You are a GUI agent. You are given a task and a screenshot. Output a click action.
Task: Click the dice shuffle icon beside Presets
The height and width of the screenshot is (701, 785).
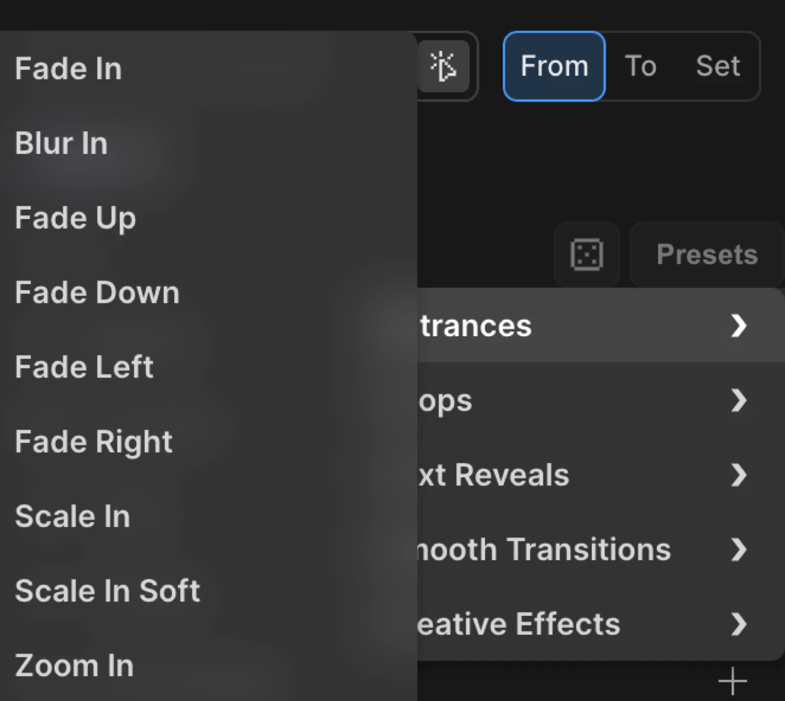coord(587,254)
